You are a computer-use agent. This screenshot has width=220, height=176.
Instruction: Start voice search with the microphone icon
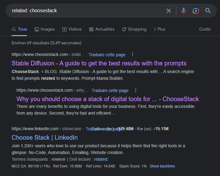184,11
